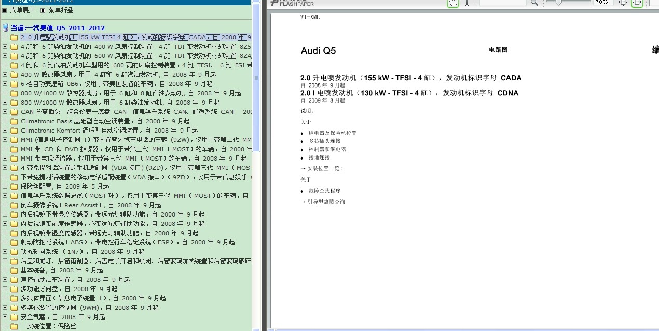Click the 控制器和继电器 bullet text

(327, 150)
